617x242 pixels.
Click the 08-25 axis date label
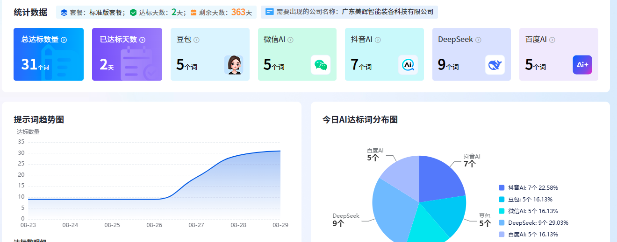click(112, 225)
